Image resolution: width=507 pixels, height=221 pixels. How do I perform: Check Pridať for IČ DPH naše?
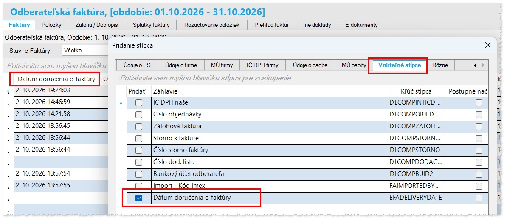tap(139, 103)
